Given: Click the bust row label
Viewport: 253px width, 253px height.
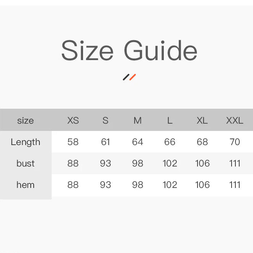Looking at the screenshot, I should [25, 163].
